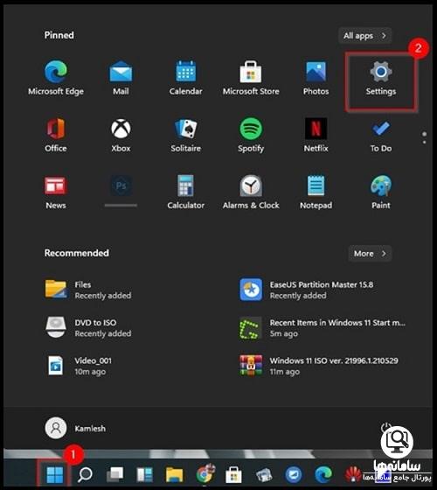Open the Xbox app
This screenshot has width=437, height=490.
(121, 135)
